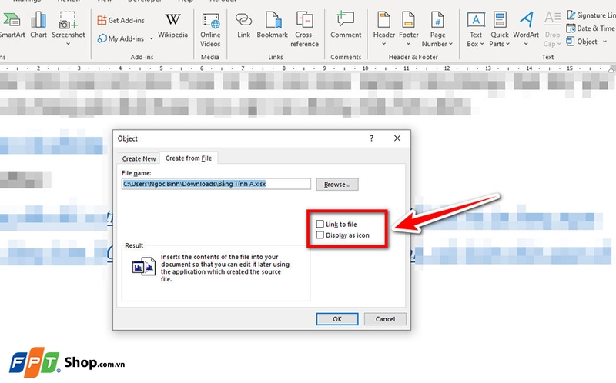Insert a Link from ribbon

243,26
